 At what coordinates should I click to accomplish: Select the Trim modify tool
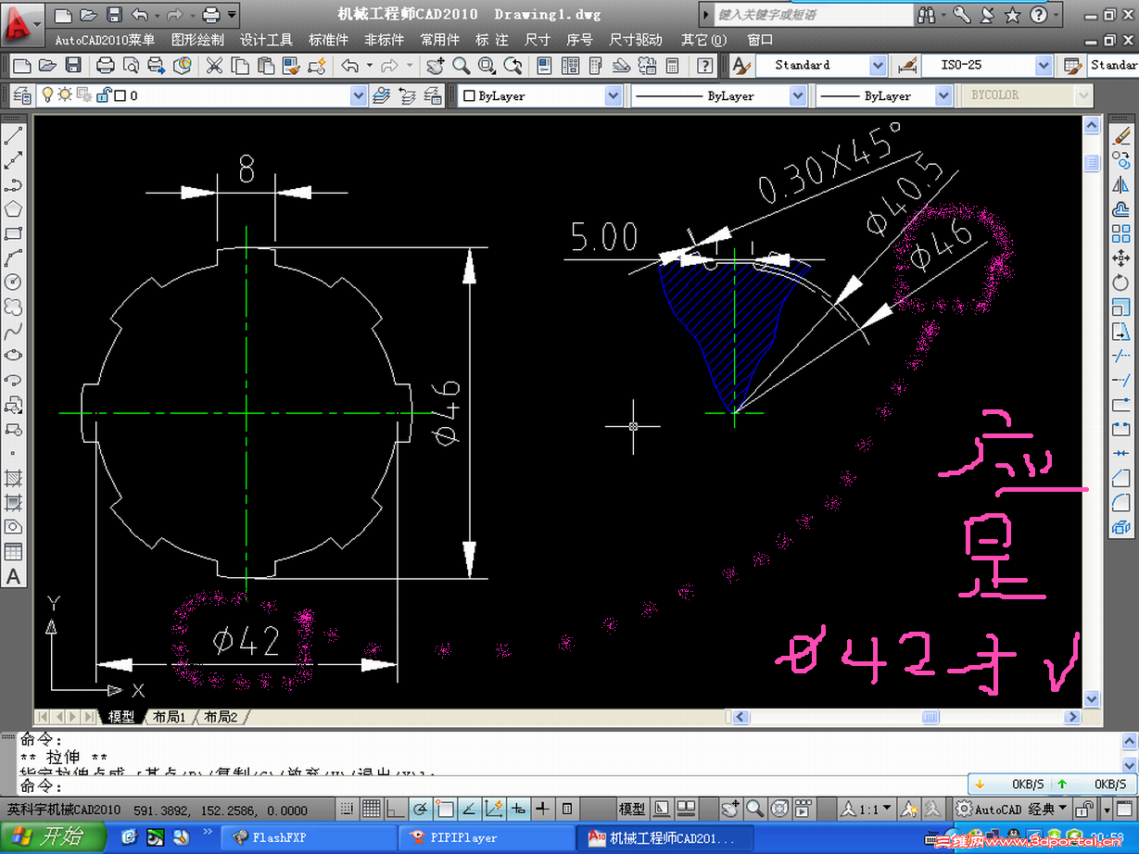point(1121,356)
